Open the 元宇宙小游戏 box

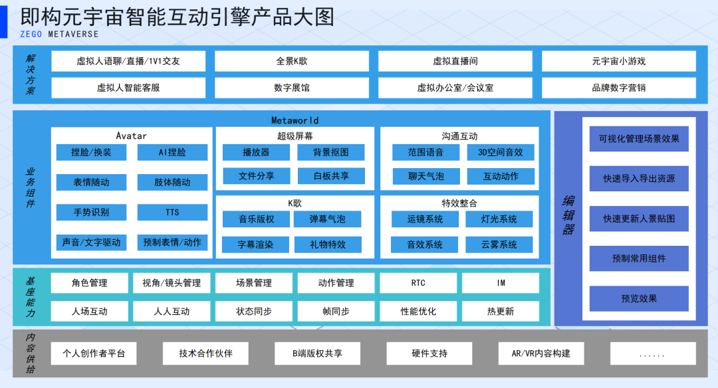coord(618,61)
